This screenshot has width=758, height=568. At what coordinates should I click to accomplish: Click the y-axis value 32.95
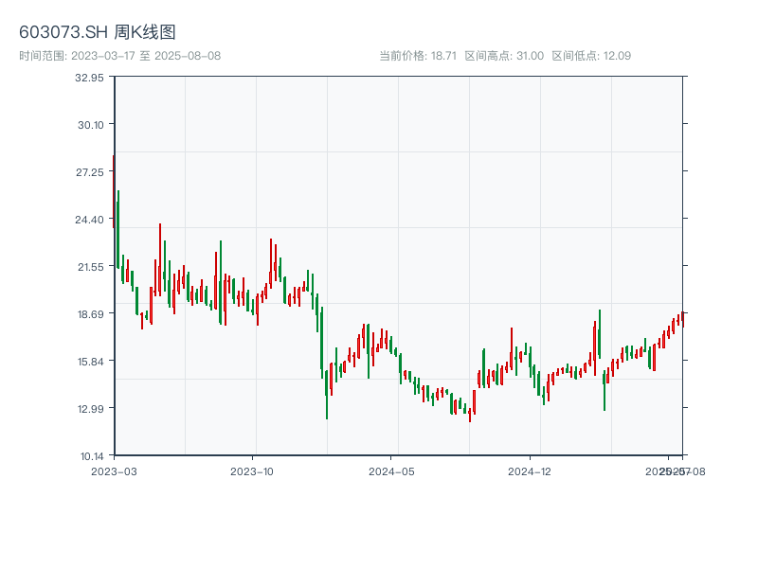[89, 78]
